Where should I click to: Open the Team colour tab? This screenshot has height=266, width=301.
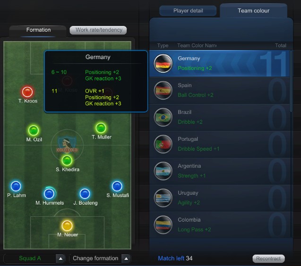click(x=253, y=11)
